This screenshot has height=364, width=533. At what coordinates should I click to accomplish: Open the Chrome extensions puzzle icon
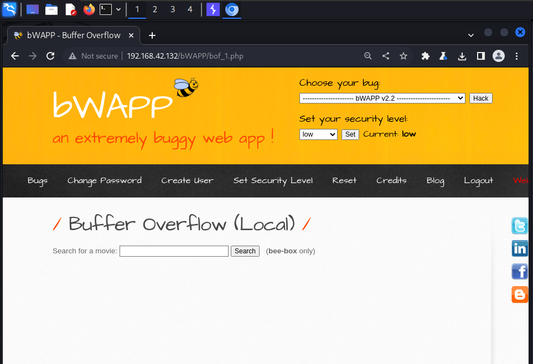(425, 56)
